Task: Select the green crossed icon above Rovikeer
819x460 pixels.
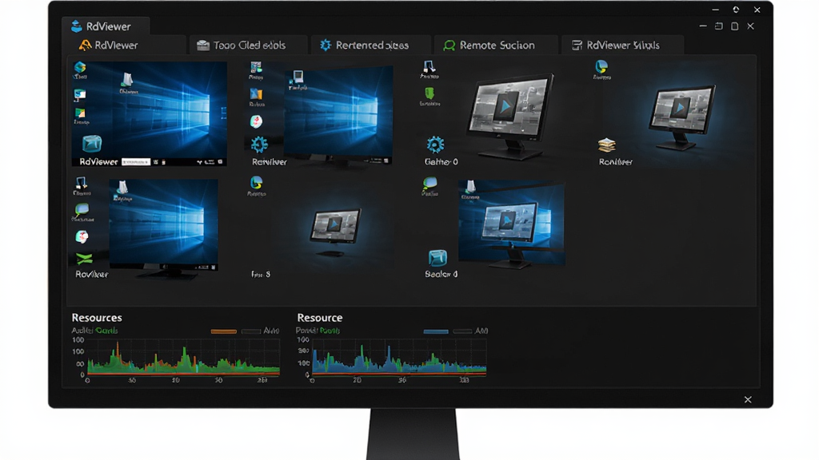Action: tap(84, 259)
